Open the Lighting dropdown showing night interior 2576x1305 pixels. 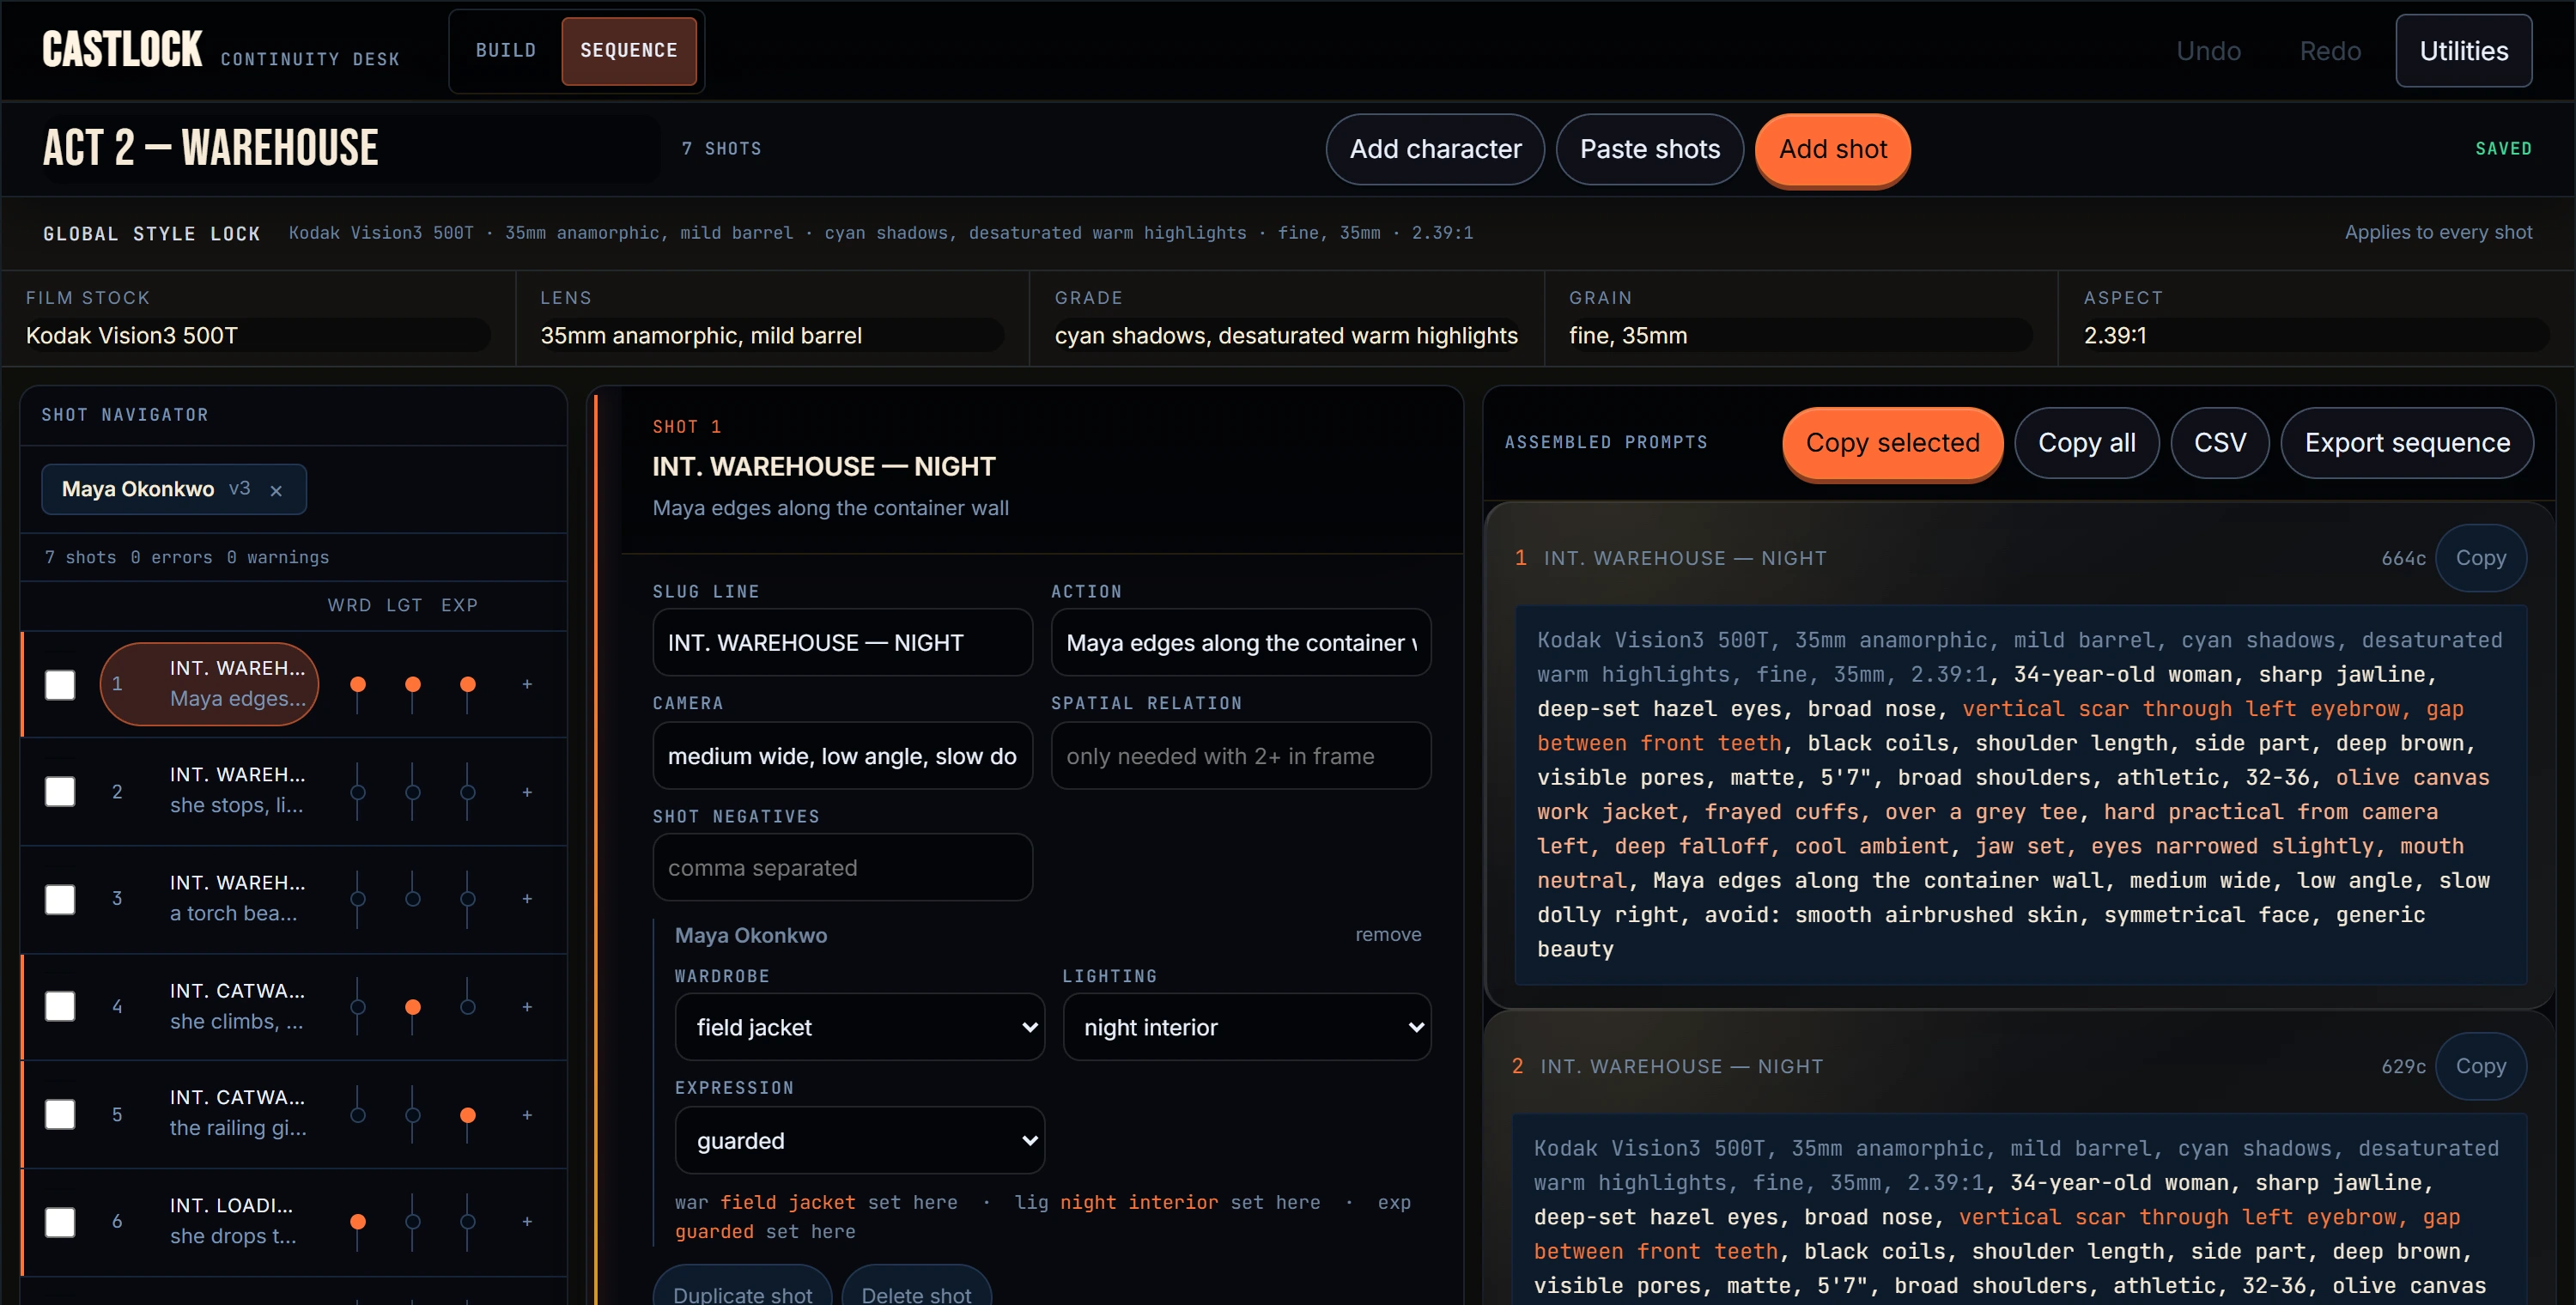point(1247,1027)
